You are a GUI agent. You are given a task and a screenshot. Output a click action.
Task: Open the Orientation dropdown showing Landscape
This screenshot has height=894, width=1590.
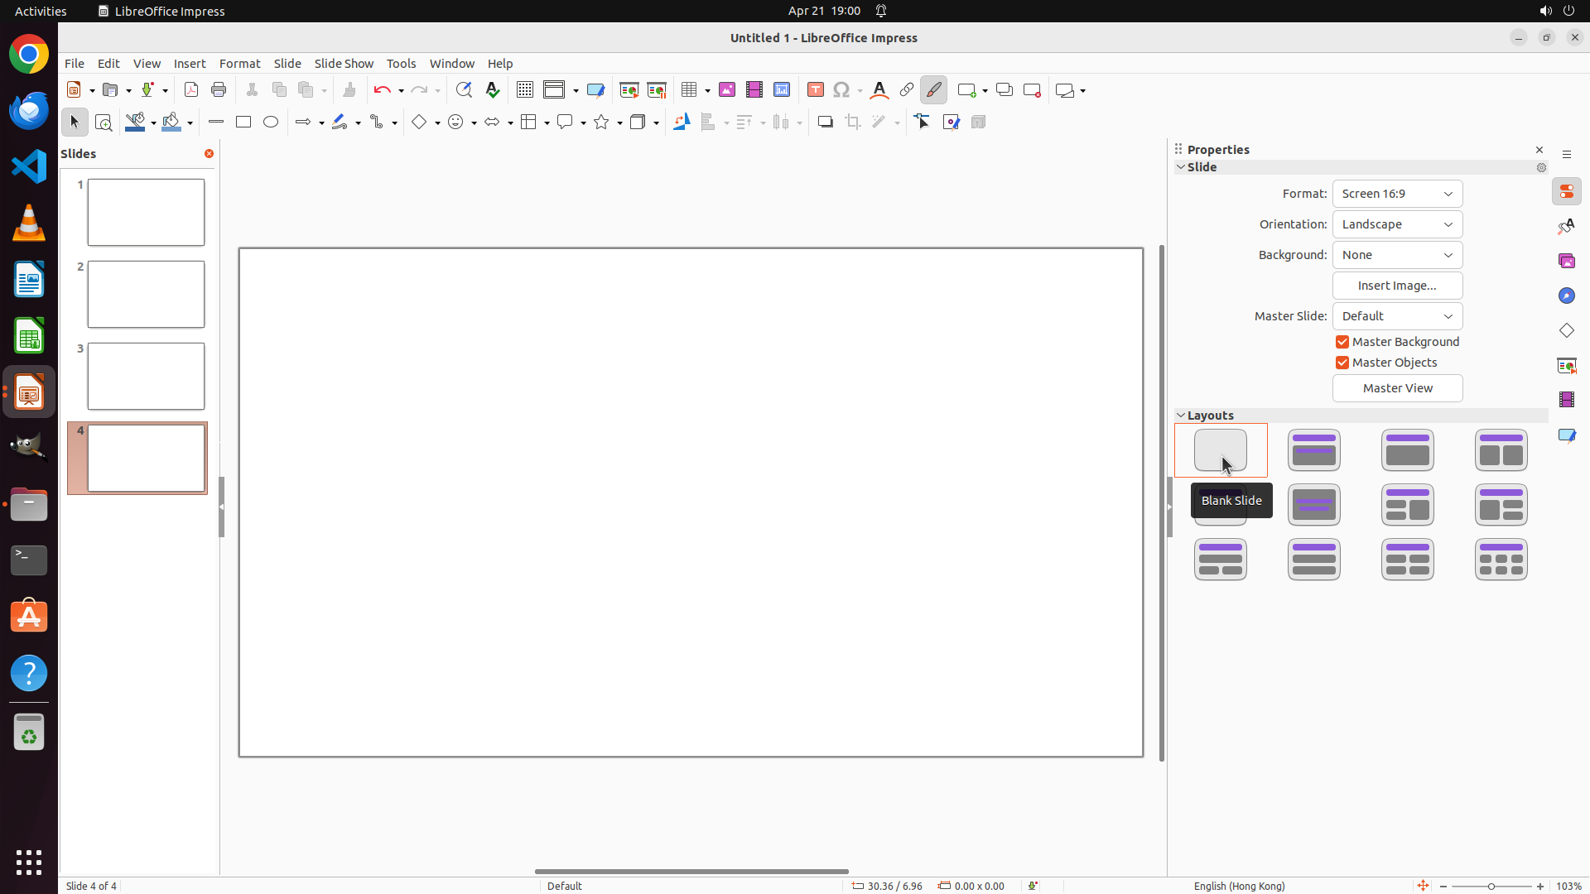1397,224
